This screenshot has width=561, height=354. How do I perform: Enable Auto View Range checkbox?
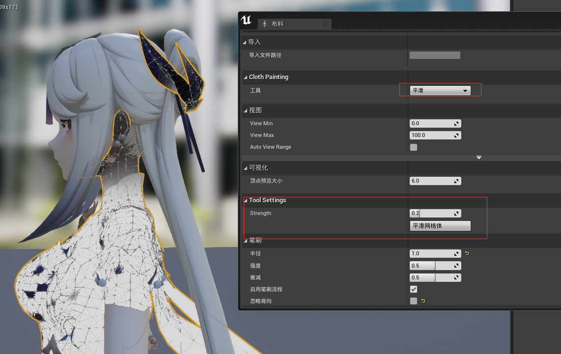414,147
